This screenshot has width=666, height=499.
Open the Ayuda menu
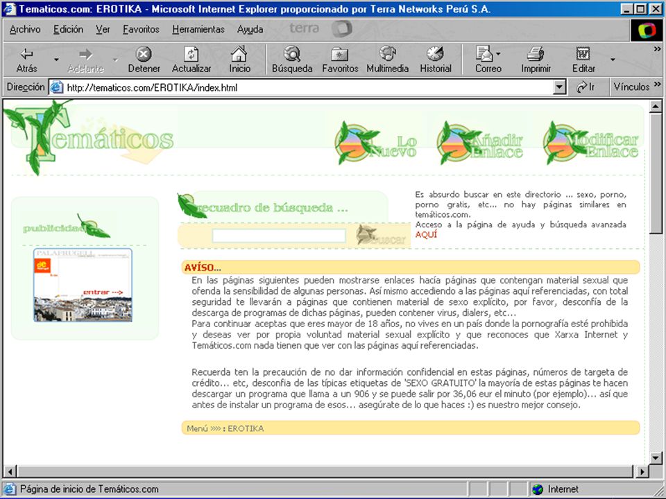[250, 29]
